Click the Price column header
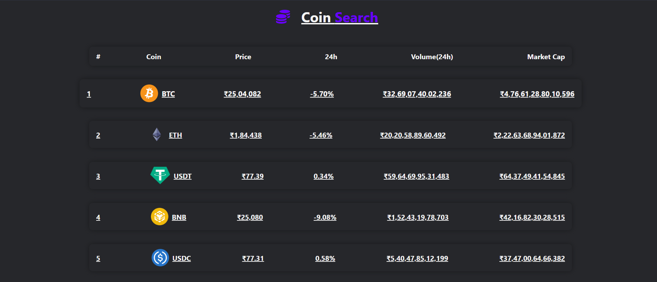 [x=243, y=56]
